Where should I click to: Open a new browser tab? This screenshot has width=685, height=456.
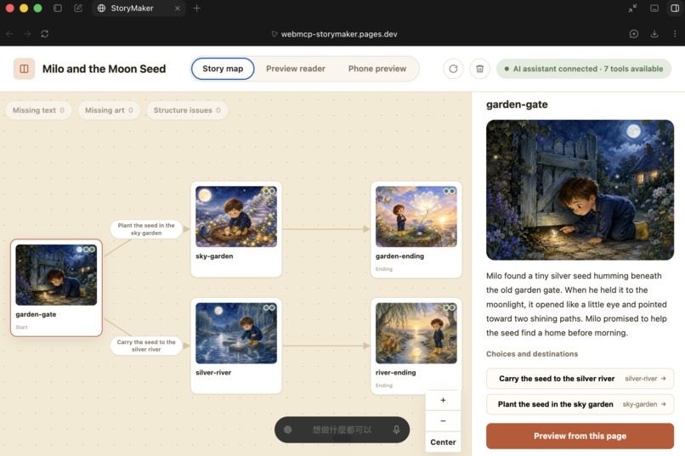197,8
